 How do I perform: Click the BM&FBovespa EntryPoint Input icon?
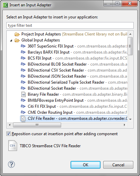(x=23, y=100)
